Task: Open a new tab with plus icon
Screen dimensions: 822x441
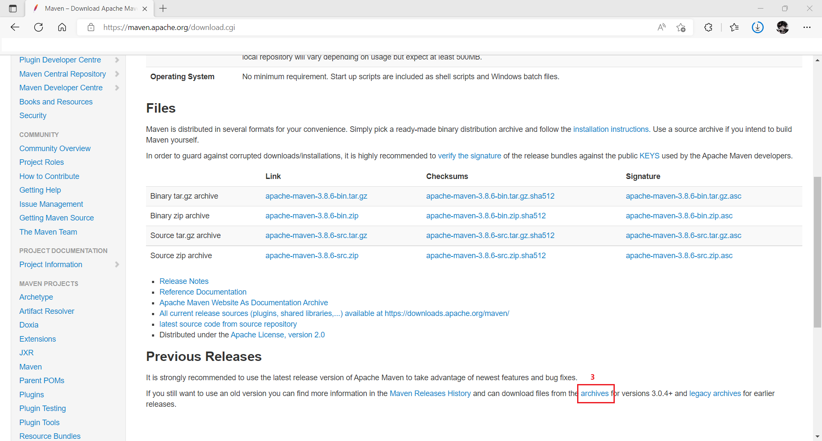Action: (163, 9)
